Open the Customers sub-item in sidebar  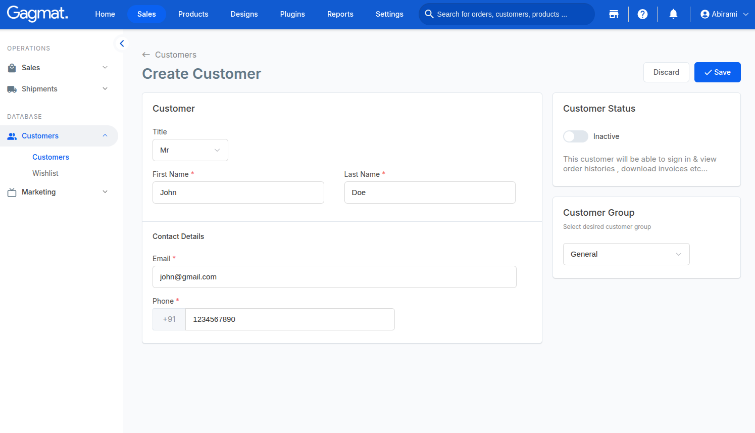pyautogui.click(x=51, y=157)
